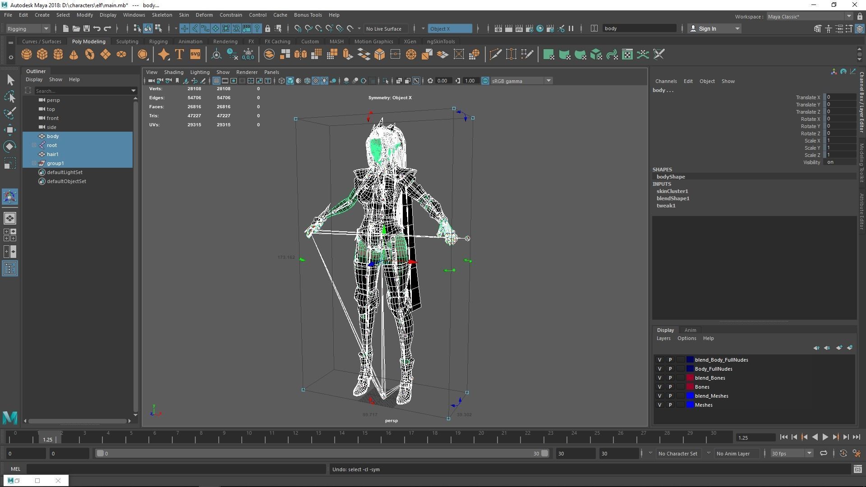Open animation preferences running-man icon
This screenshot has height=487, width=866.
[857, 454]
